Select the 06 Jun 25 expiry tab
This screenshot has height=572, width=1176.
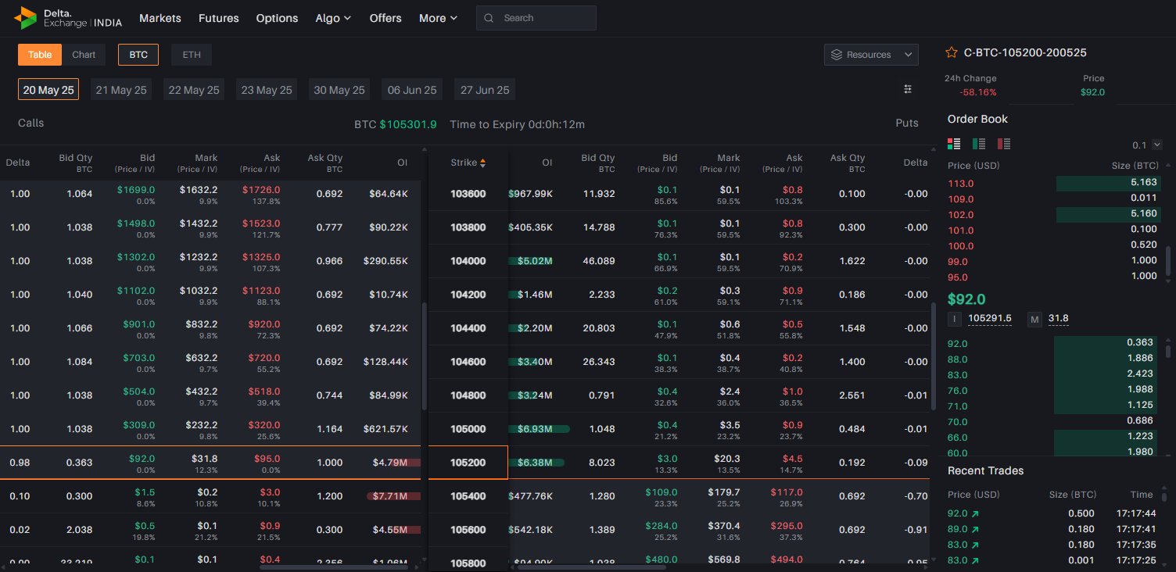(412, 90)
